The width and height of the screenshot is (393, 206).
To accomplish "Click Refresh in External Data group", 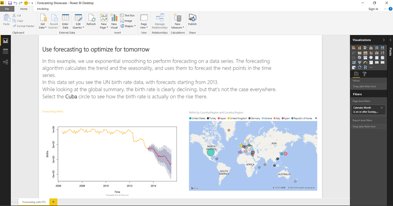I will pos(91,20).
